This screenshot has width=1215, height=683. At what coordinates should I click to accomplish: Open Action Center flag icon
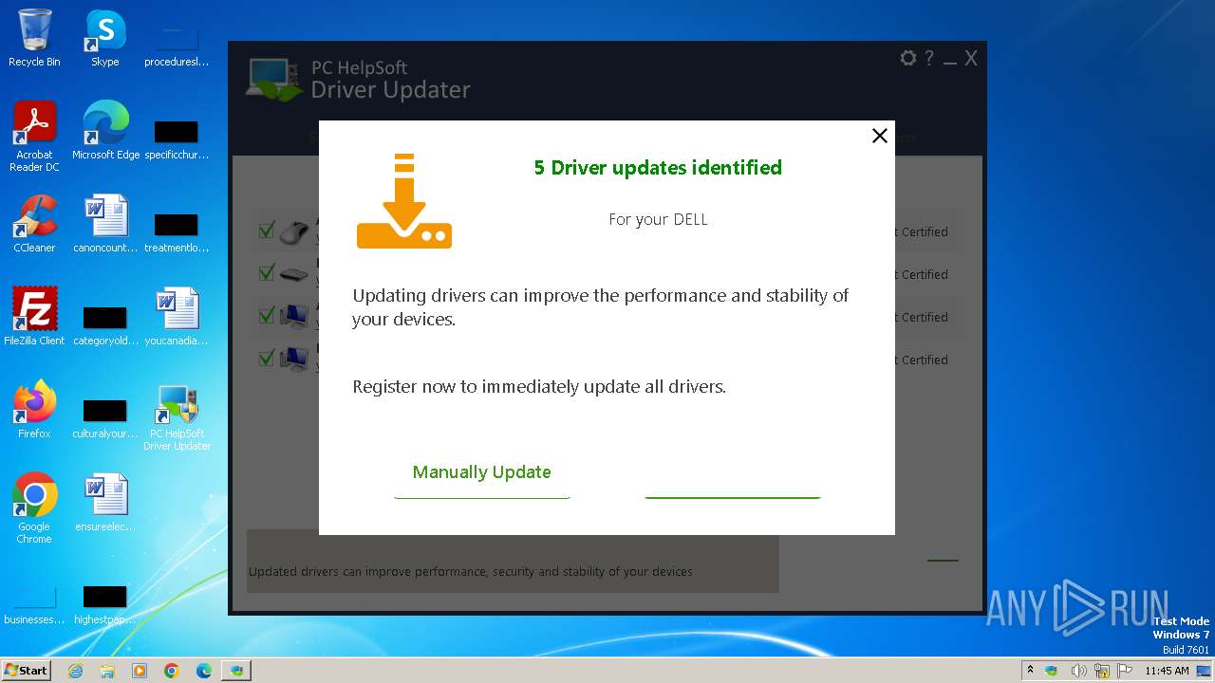tap(1126, 671)
